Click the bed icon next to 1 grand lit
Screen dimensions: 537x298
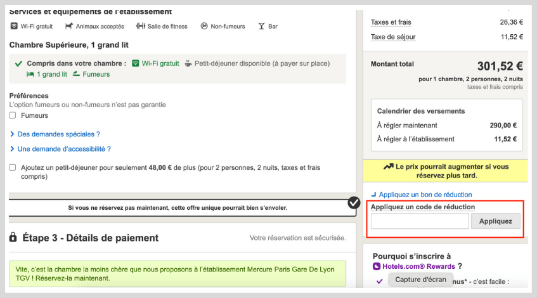tap(30, 74)
